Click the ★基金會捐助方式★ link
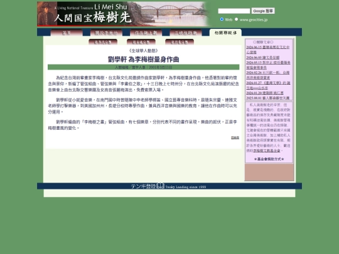The width and height of the screenshot is (339, 254). coord(269,159)
